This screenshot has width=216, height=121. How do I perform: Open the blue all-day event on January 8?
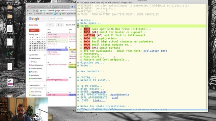click(x=57, y=50)
